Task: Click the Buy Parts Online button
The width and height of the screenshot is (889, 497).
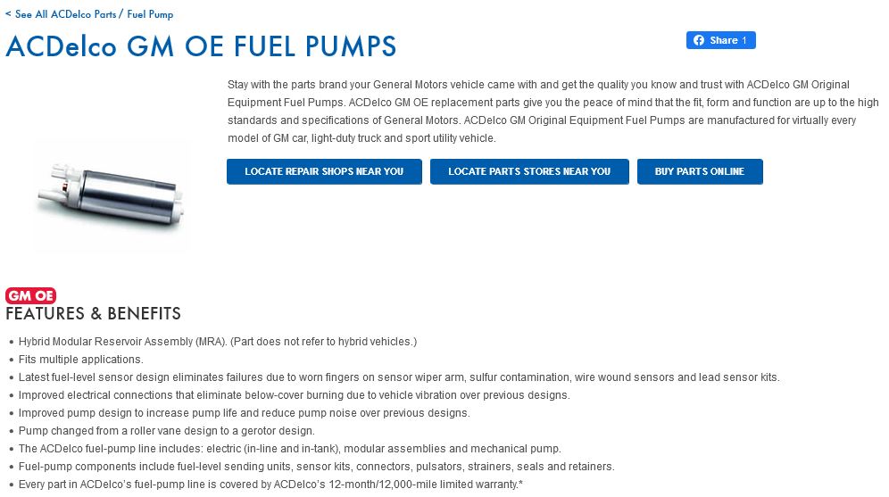Action: (x=700, y=171)
